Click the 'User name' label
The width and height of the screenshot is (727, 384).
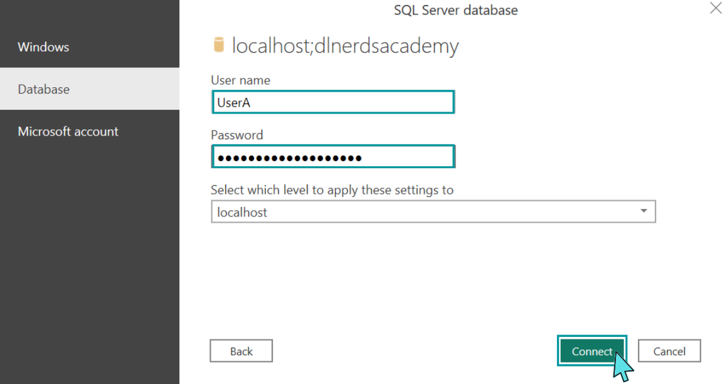tap(240, 80)
